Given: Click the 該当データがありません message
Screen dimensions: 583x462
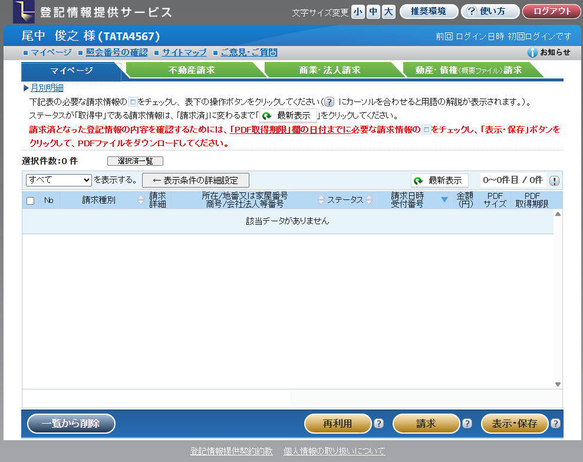Looking at the screenshot, I should pos(288,221).
